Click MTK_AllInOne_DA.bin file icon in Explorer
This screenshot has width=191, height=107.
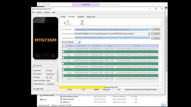click(61, 97)
